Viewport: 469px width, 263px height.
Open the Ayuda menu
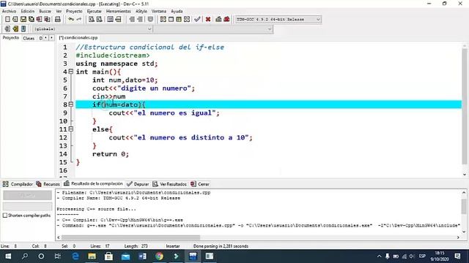pos(177,11)
